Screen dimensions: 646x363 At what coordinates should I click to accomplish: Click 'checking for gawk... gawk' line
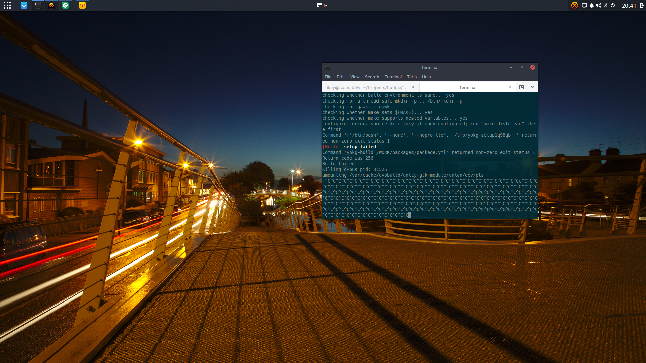point(356,107)
